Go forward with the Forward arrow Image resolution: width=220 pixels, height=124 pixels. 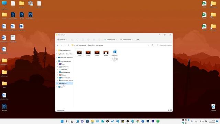(62, 45)
